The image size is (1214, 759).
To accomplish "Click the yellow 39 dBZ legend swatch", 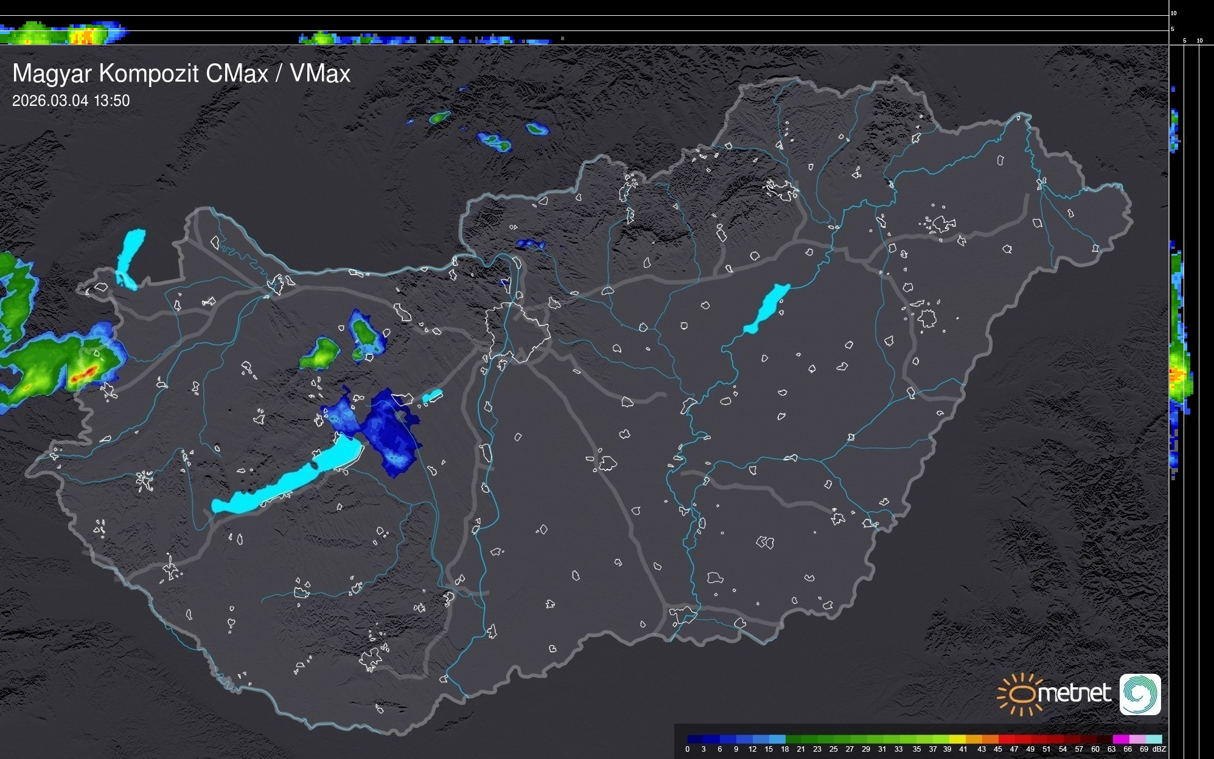I will click(957, 739).
